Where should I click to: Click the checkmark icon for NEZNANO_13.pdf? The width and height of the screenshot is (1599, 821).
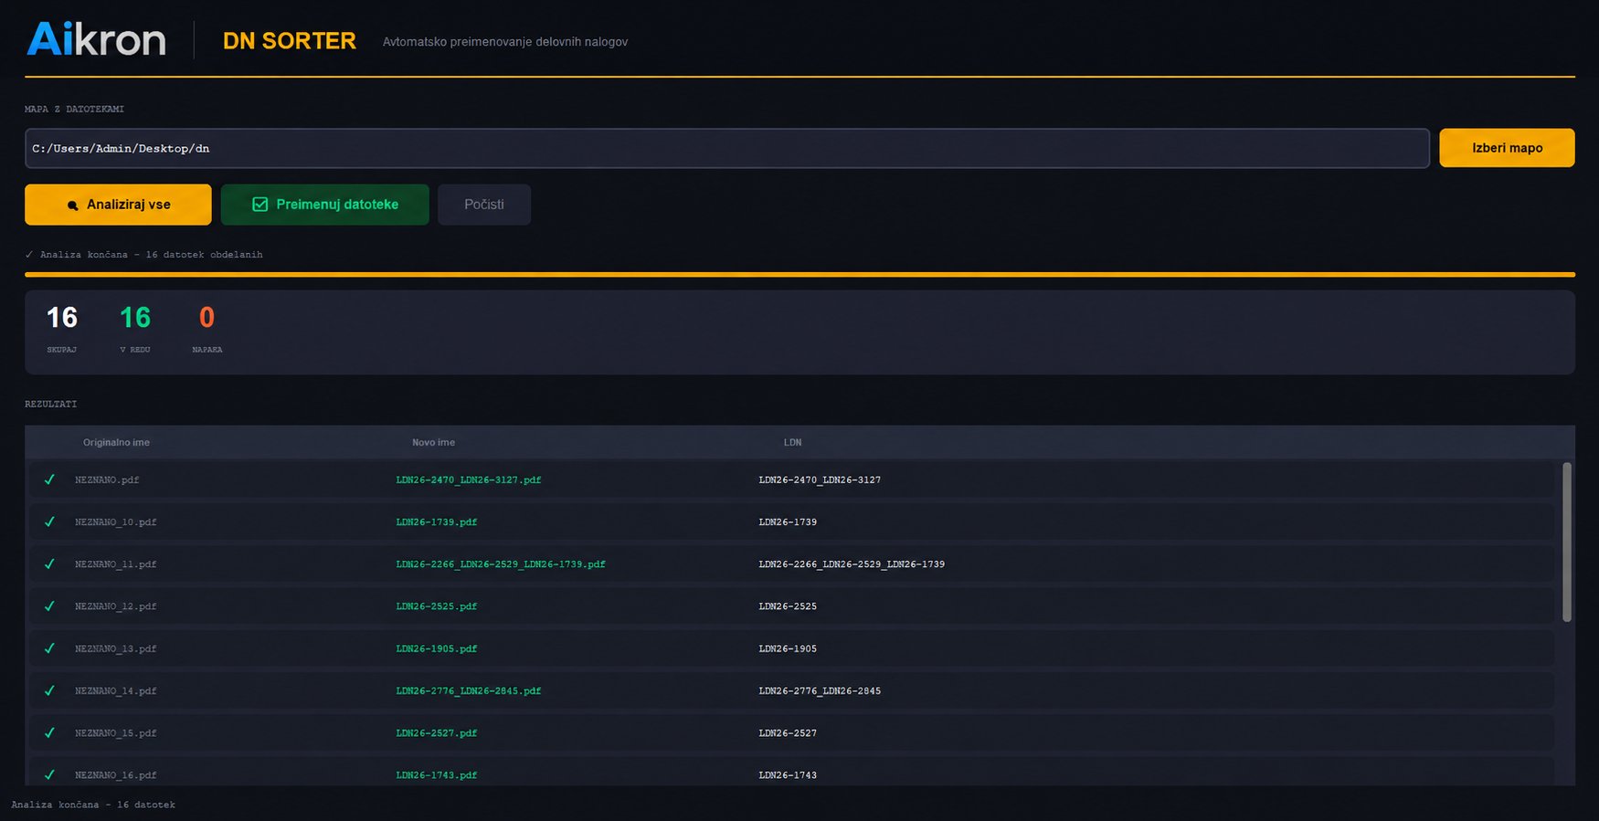[49, 648]
